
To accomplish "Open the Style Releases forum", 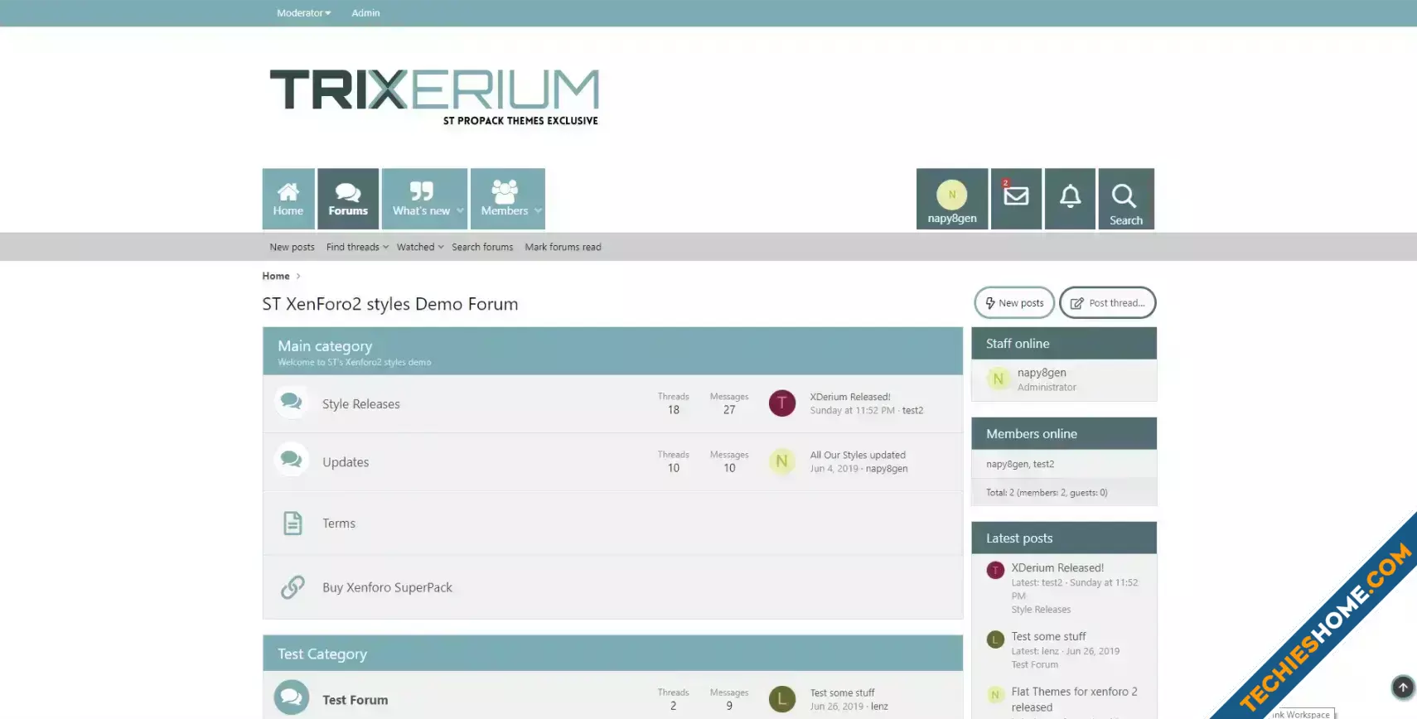I will click(361, 404).
